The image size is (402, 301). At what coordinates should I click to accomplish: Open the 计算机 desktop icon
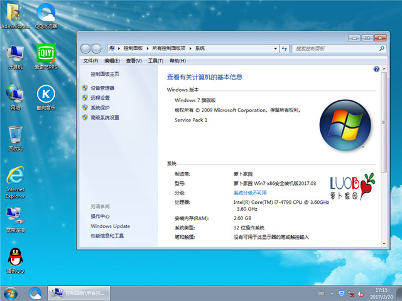tap(15, 57)
